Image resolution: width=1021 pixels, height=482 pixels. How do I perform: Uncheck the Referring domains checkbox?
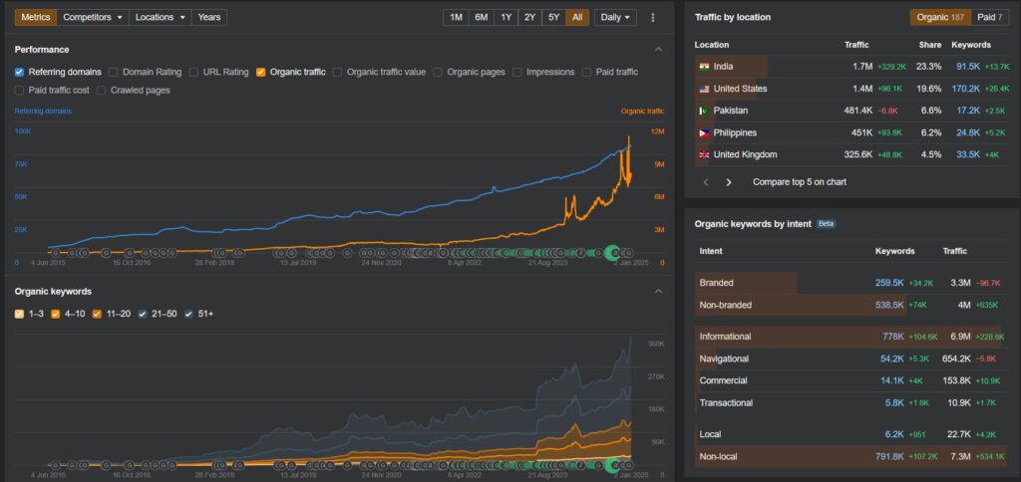(20, 72)
